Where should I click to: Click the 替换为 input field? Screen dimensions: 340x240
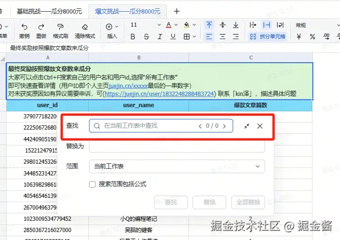coord(177,146)
